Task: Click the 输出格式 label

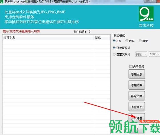Action: pos(120,35)
